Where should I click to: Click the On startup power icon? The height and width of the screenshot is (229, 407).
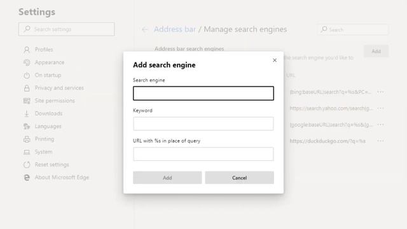tap(27, 75)
